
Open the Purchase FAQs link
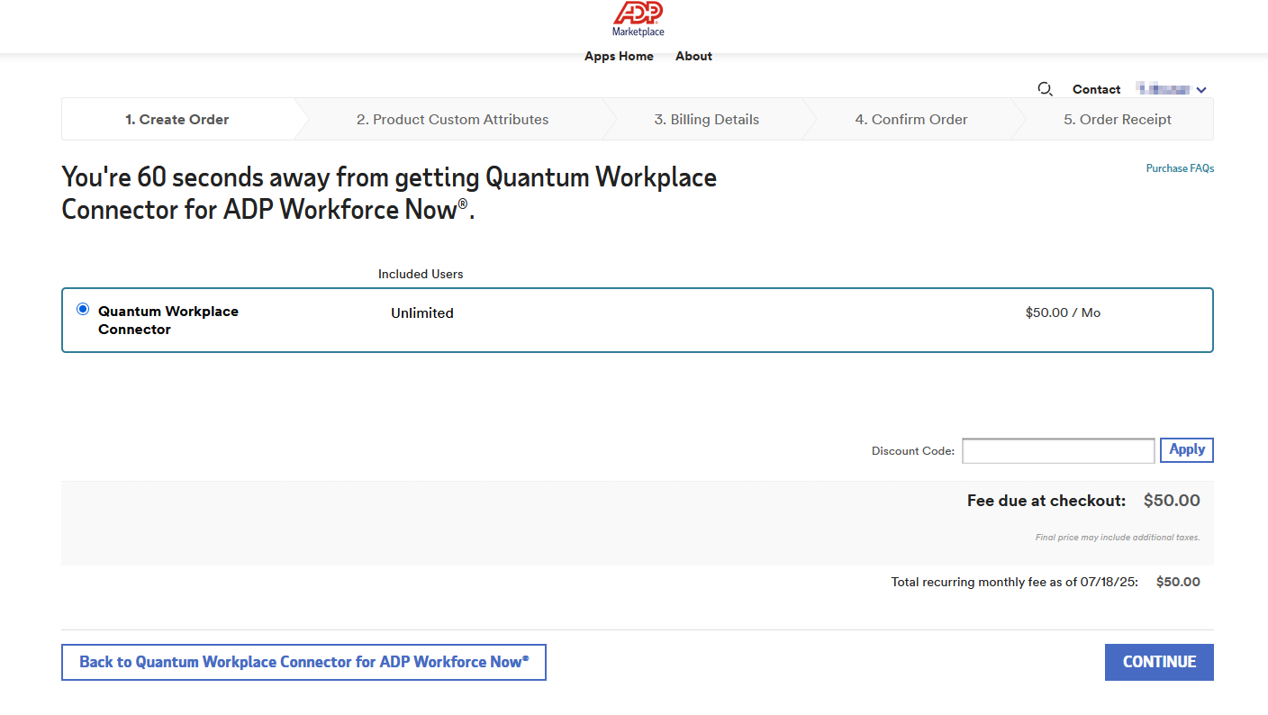[x=1180, y=168]
